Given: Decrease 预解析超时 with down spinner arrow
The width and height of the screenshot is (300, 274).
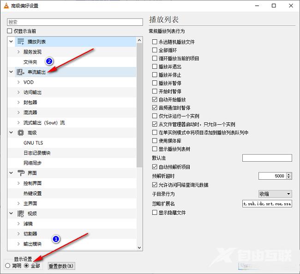Looking at the screenshot, I should [289, 177].
